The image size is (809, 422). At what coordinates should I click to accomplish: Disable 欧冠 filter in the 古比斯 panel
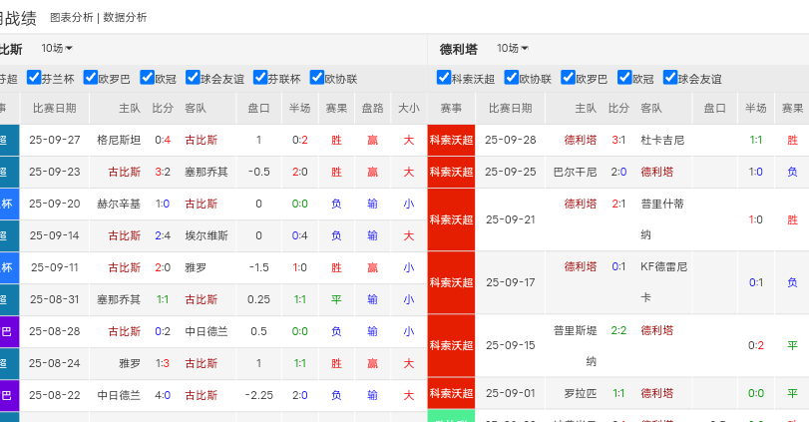tap(147, 77)
